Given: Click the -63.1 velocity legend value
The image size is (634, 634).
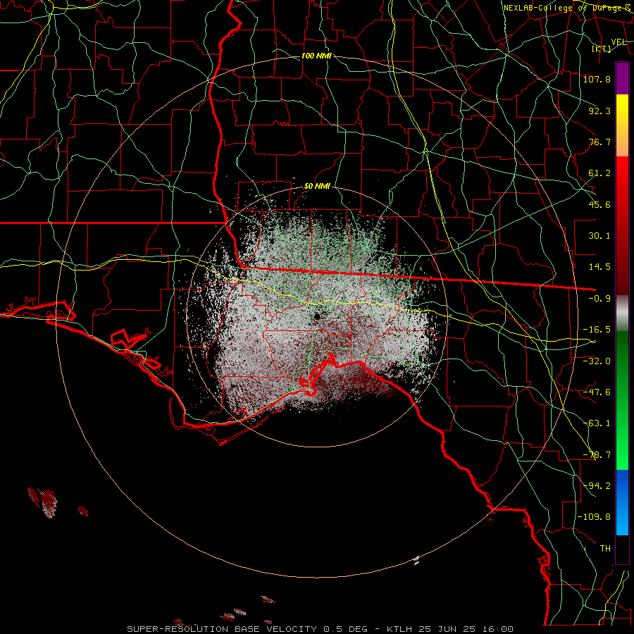Looking at the screenshot, I should click(597, 423).
